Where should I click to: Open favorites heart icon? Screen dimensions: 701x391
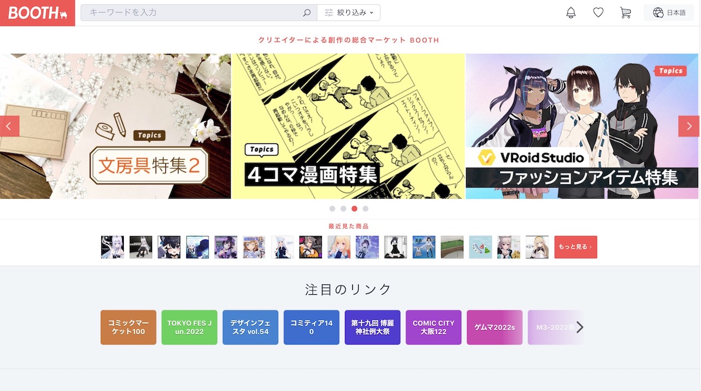click(598, 13)
